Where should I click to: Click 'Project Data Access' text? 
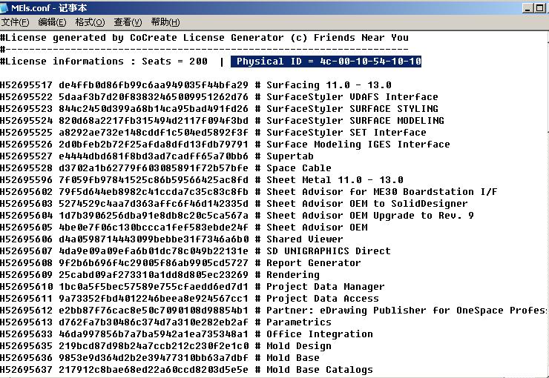click(323, 299)
